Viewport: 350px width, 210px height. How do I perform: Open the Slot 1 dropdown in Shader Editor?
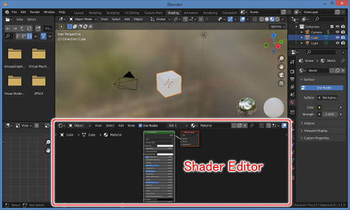(178, 125)
